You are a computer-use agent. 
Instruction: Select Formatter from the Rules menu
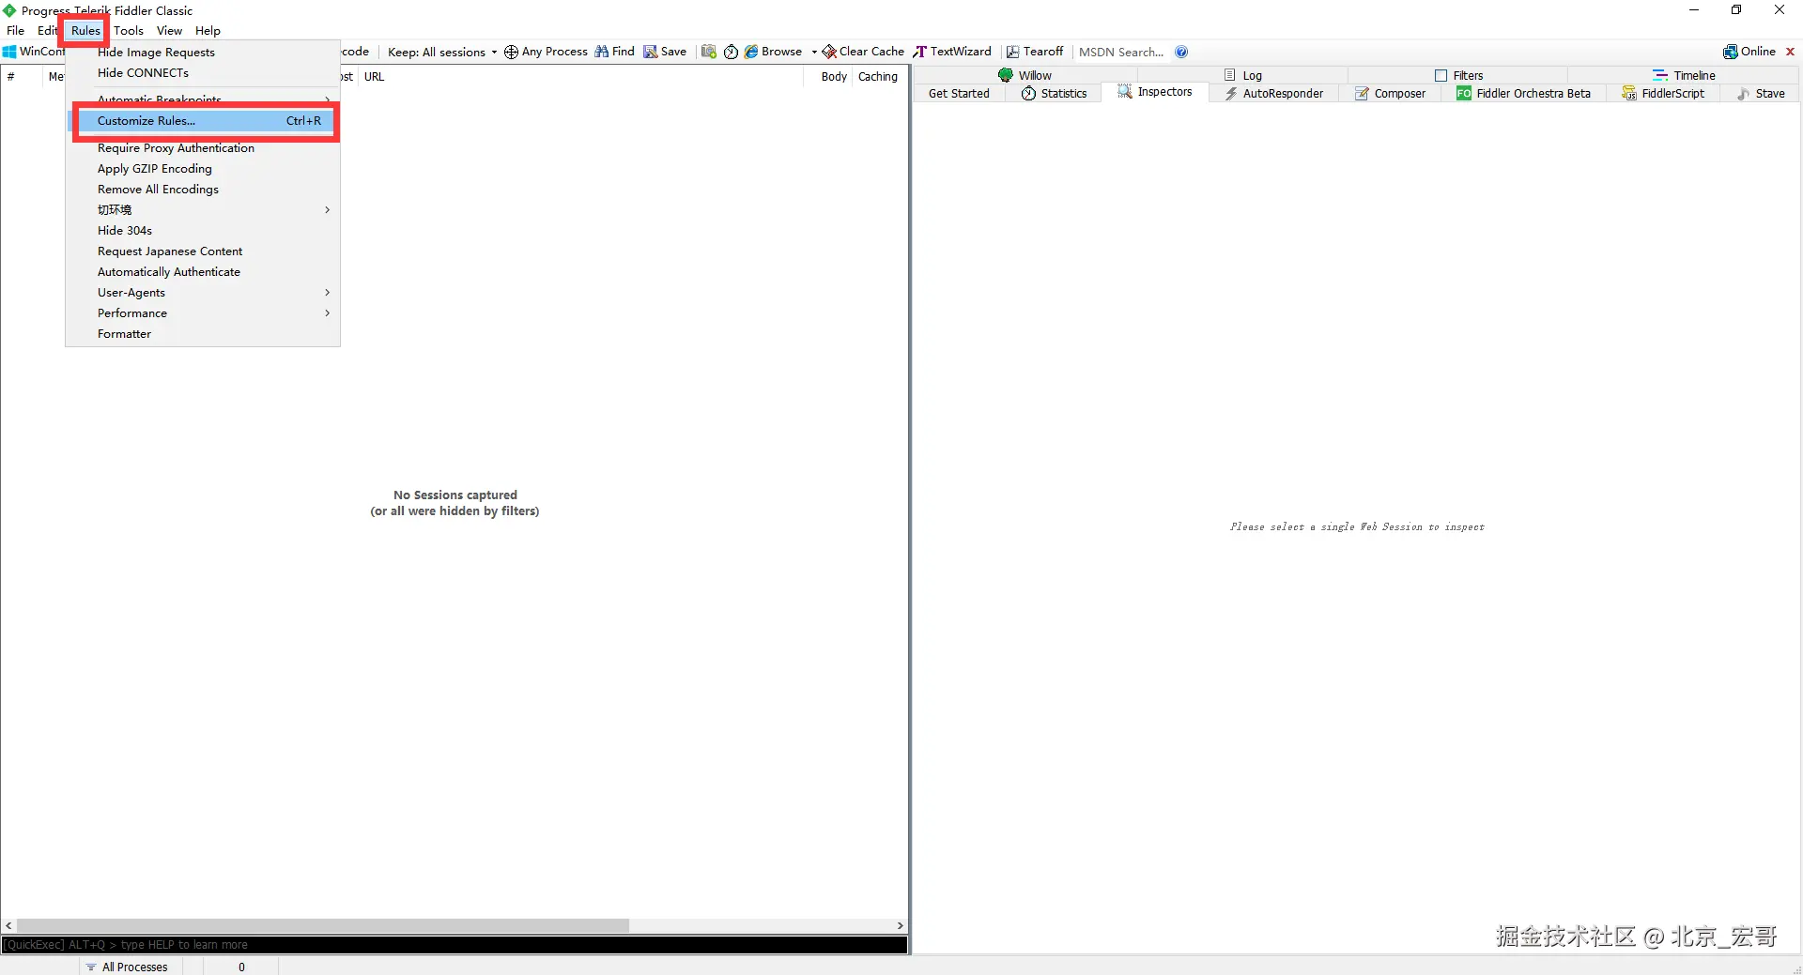coord(202,334)
